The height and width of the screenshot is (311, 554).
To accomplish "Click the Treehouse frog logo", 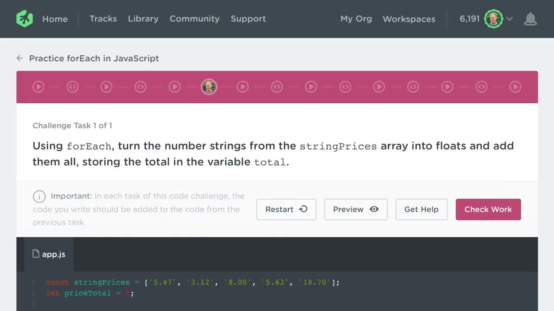I will tap(24, 19).
